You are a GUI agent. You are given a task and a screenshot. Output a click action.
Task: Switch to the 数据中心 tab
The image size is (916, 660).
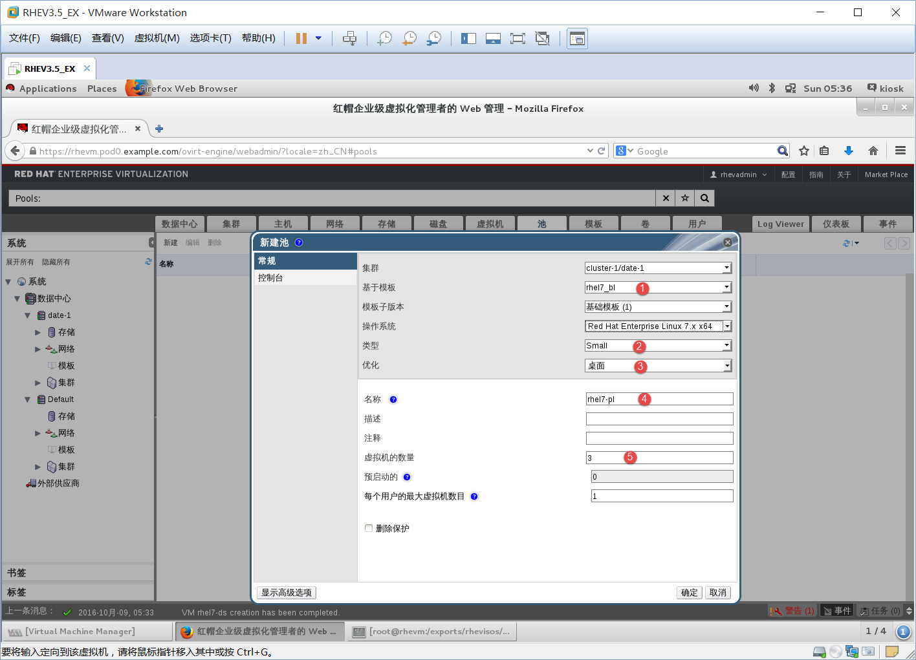click(x=179, y=224)
